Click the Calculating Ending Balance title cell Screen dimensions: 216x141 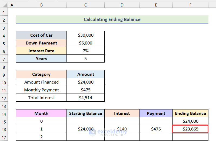coord(112,19)
